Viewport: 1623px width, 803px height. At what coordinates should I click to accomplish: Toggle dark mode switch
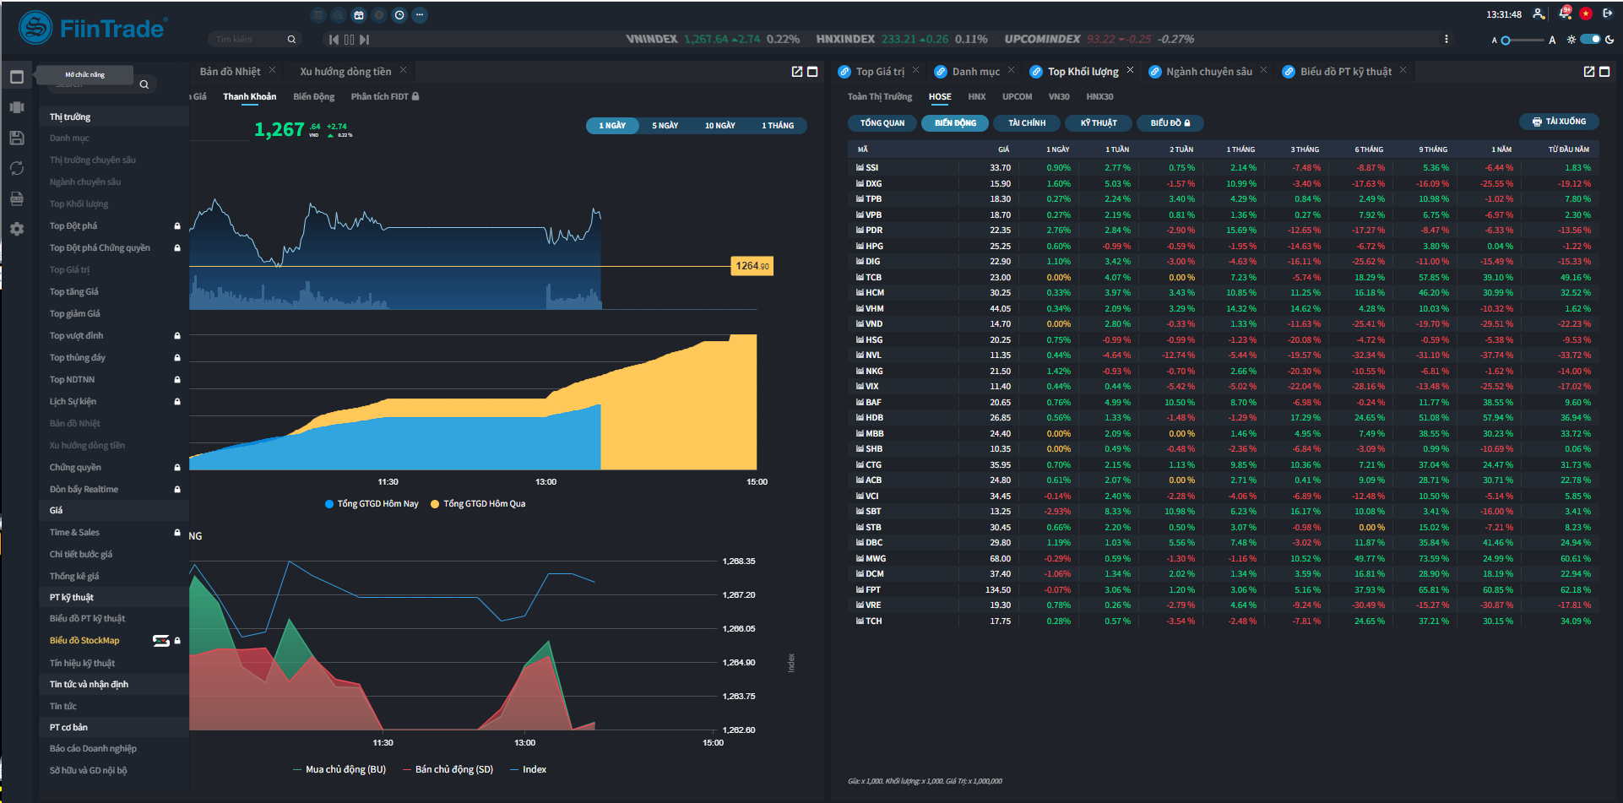point(1591,39)
